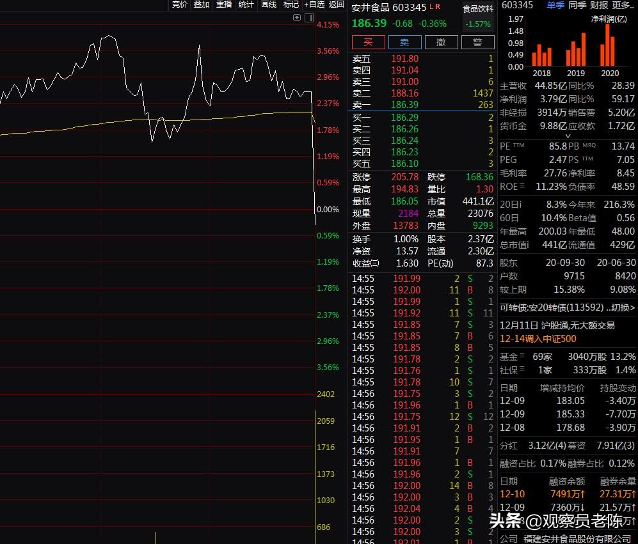The width and height of the screenshot is (638, 544).
Task: Select sell-two price 188.16
Action: pos(404,93)
